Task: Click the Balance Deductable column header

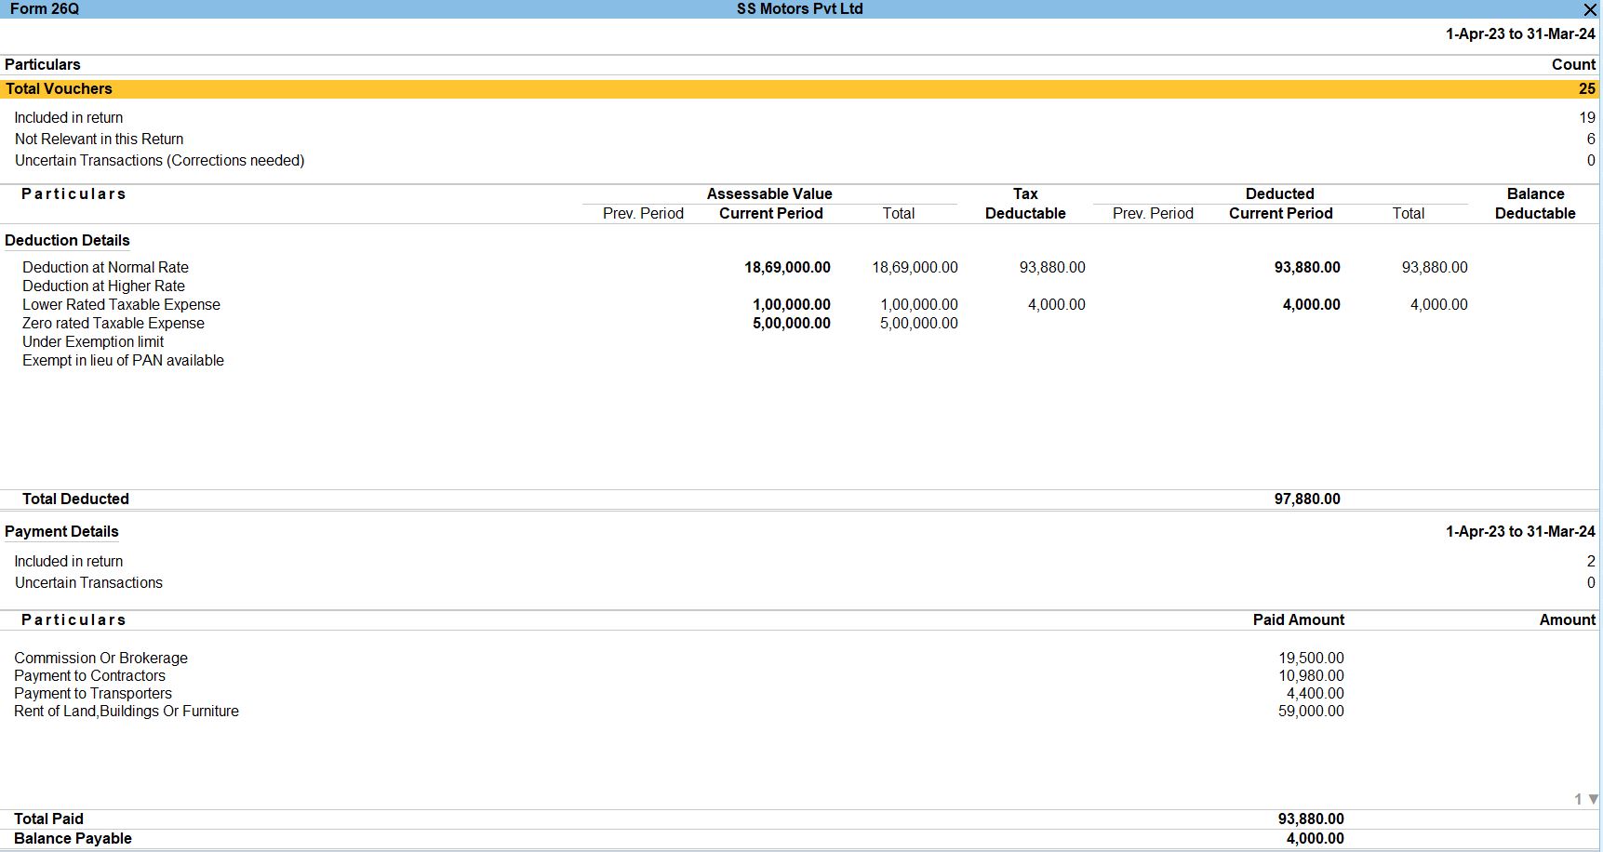Action: [x=1535, y=203]
